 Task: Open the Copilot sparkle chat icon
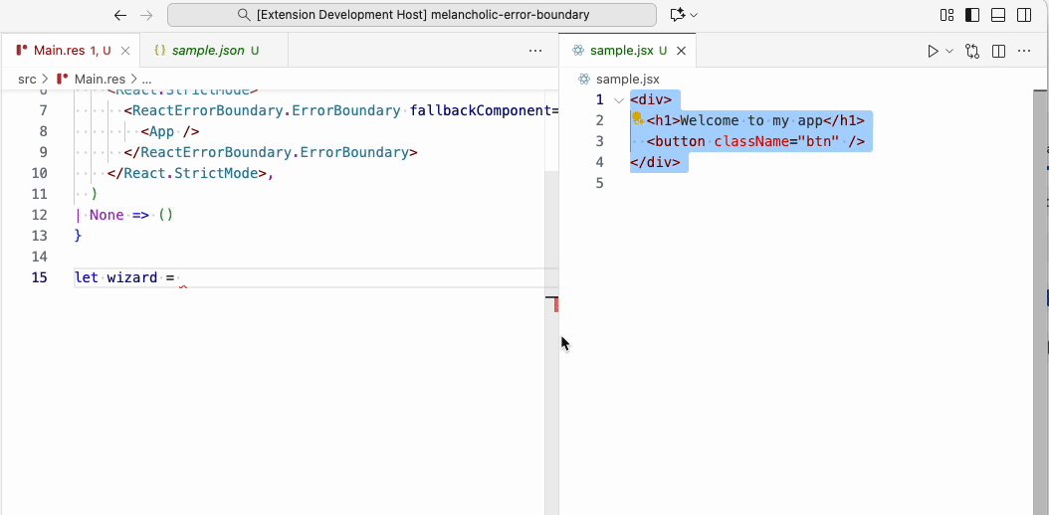pos(677,15)
